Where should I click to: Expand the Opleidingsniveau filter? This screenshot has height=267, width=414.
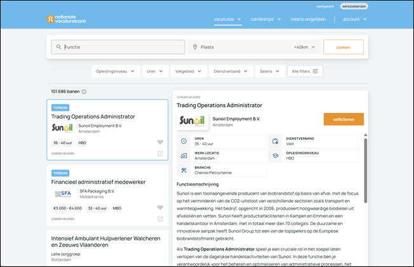click(x=116, y=71)
